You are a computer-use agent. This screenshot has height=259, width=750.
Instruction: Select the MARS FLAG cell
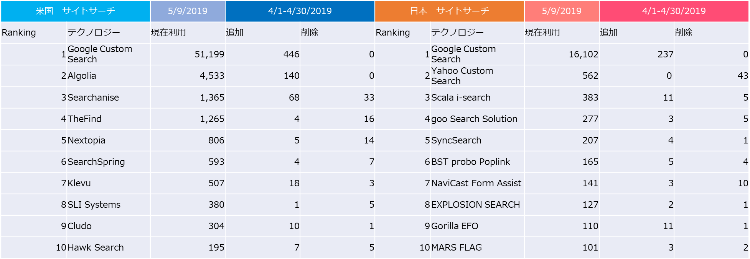click(456, 248)
